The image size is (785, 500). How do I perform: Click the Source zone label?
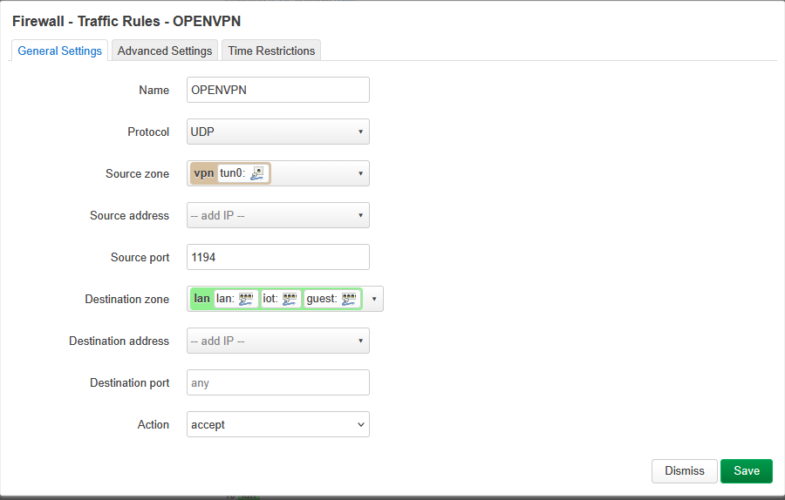pyautogui.click(x=137, y=173)
